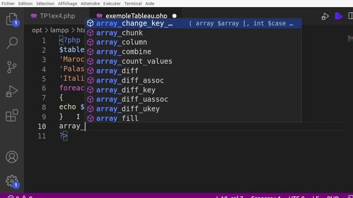The height and width of the screenshot is (198, 353).
Task: Select the array_diff_key suggestion
Action: click(x=193, y=90)
